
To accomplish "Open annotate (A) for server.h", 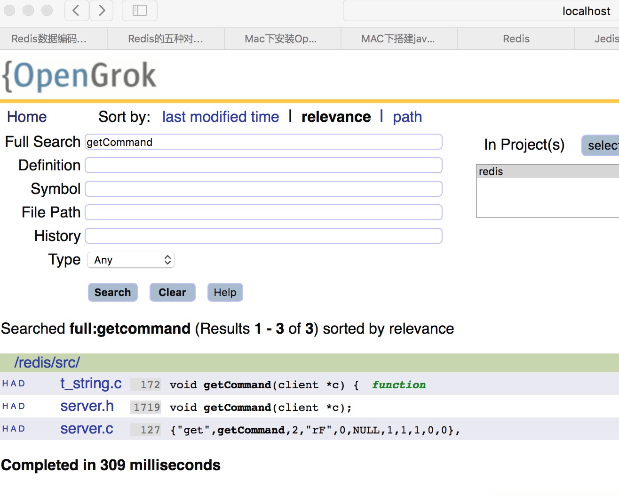I will [x=13, y=406].
